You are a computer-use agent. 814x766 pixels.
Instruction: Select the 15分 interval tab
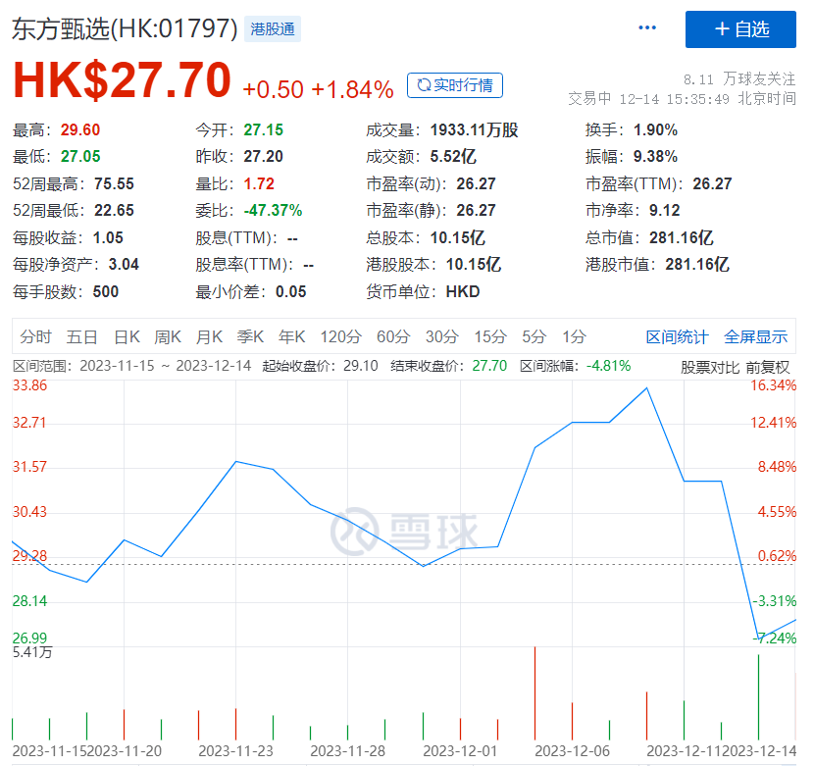490,337
